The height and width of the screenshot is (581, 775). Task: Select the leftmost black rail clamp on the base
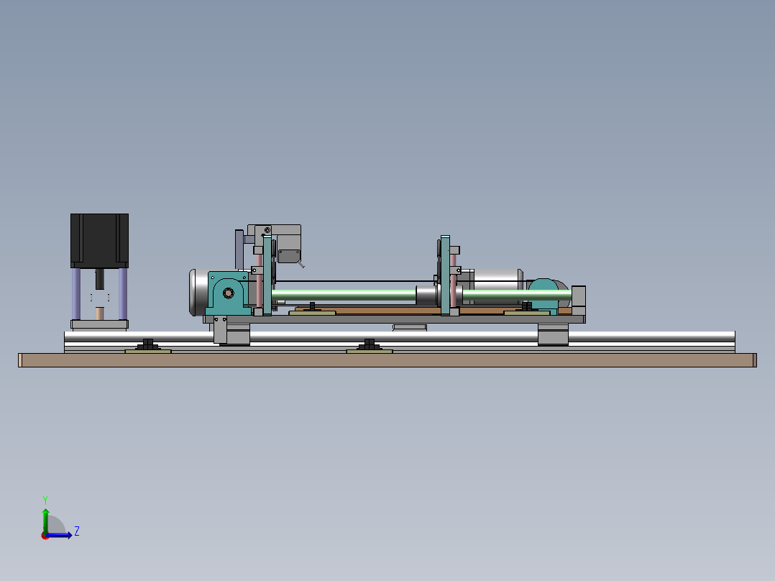tap(148, 345)
